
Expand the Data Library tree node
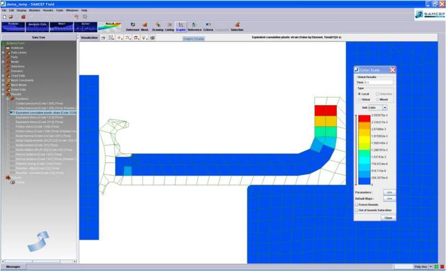[x=3, y=52]
